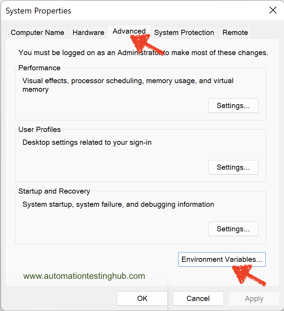Open Startup and Recovery Settings
This screenshot has height=311, width=284.
point(233,229)
